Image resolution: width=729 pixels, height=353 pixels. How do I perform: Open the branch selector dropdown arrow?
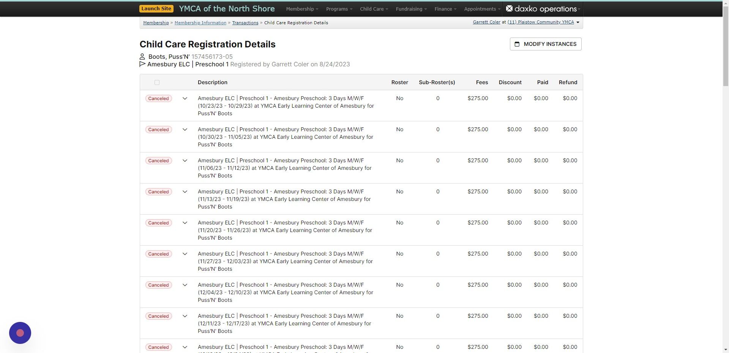[578, 22]
